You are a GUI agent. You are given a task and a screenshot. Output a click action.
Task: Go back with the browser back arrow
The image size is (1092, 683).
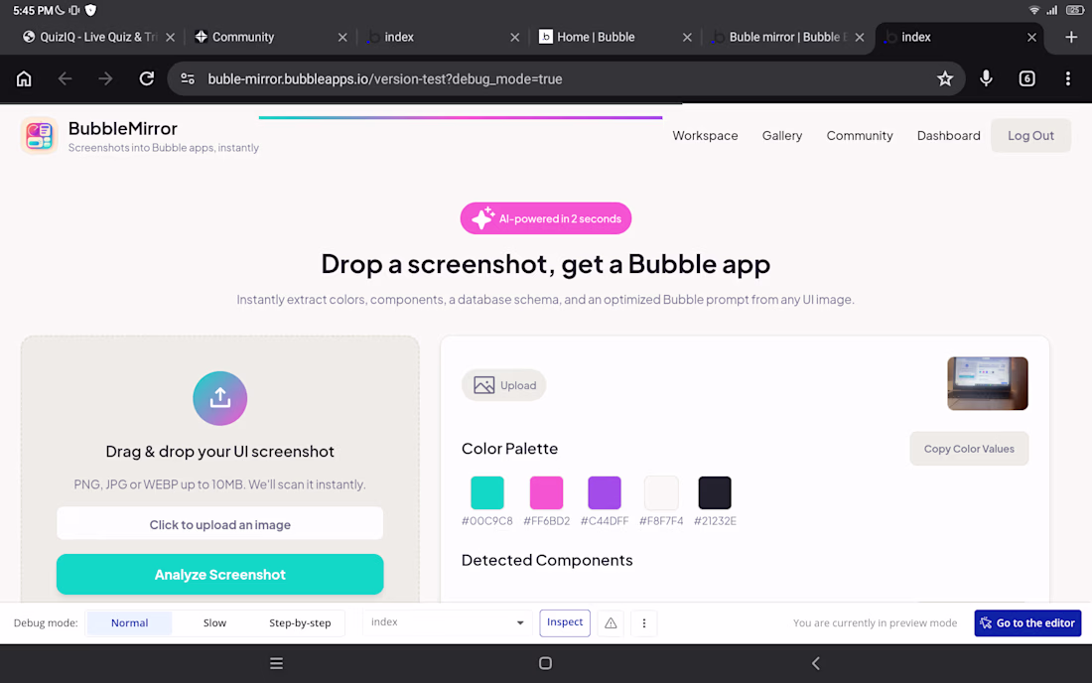point(65,78)
